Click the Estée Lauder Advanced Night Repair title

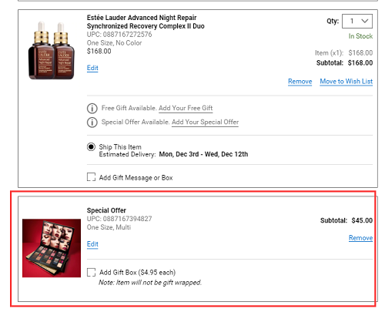pos(146,22)
